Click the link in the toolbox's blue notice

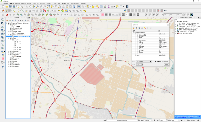[182, 117]
